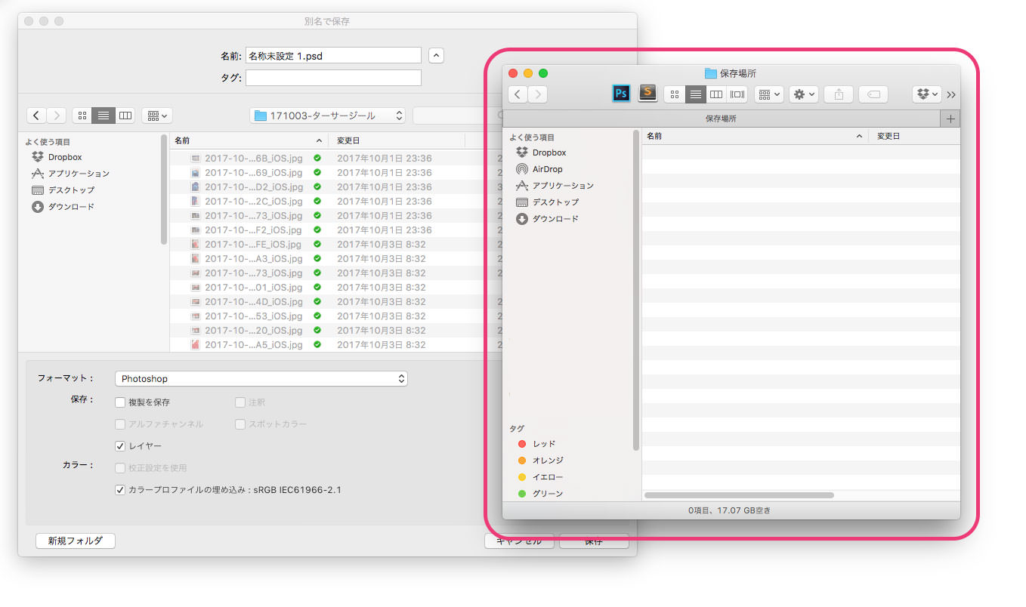Screen dimensions: 1026x607
Task: Enable 複製を保存 checkbox
Action: [x=120, y=402]
